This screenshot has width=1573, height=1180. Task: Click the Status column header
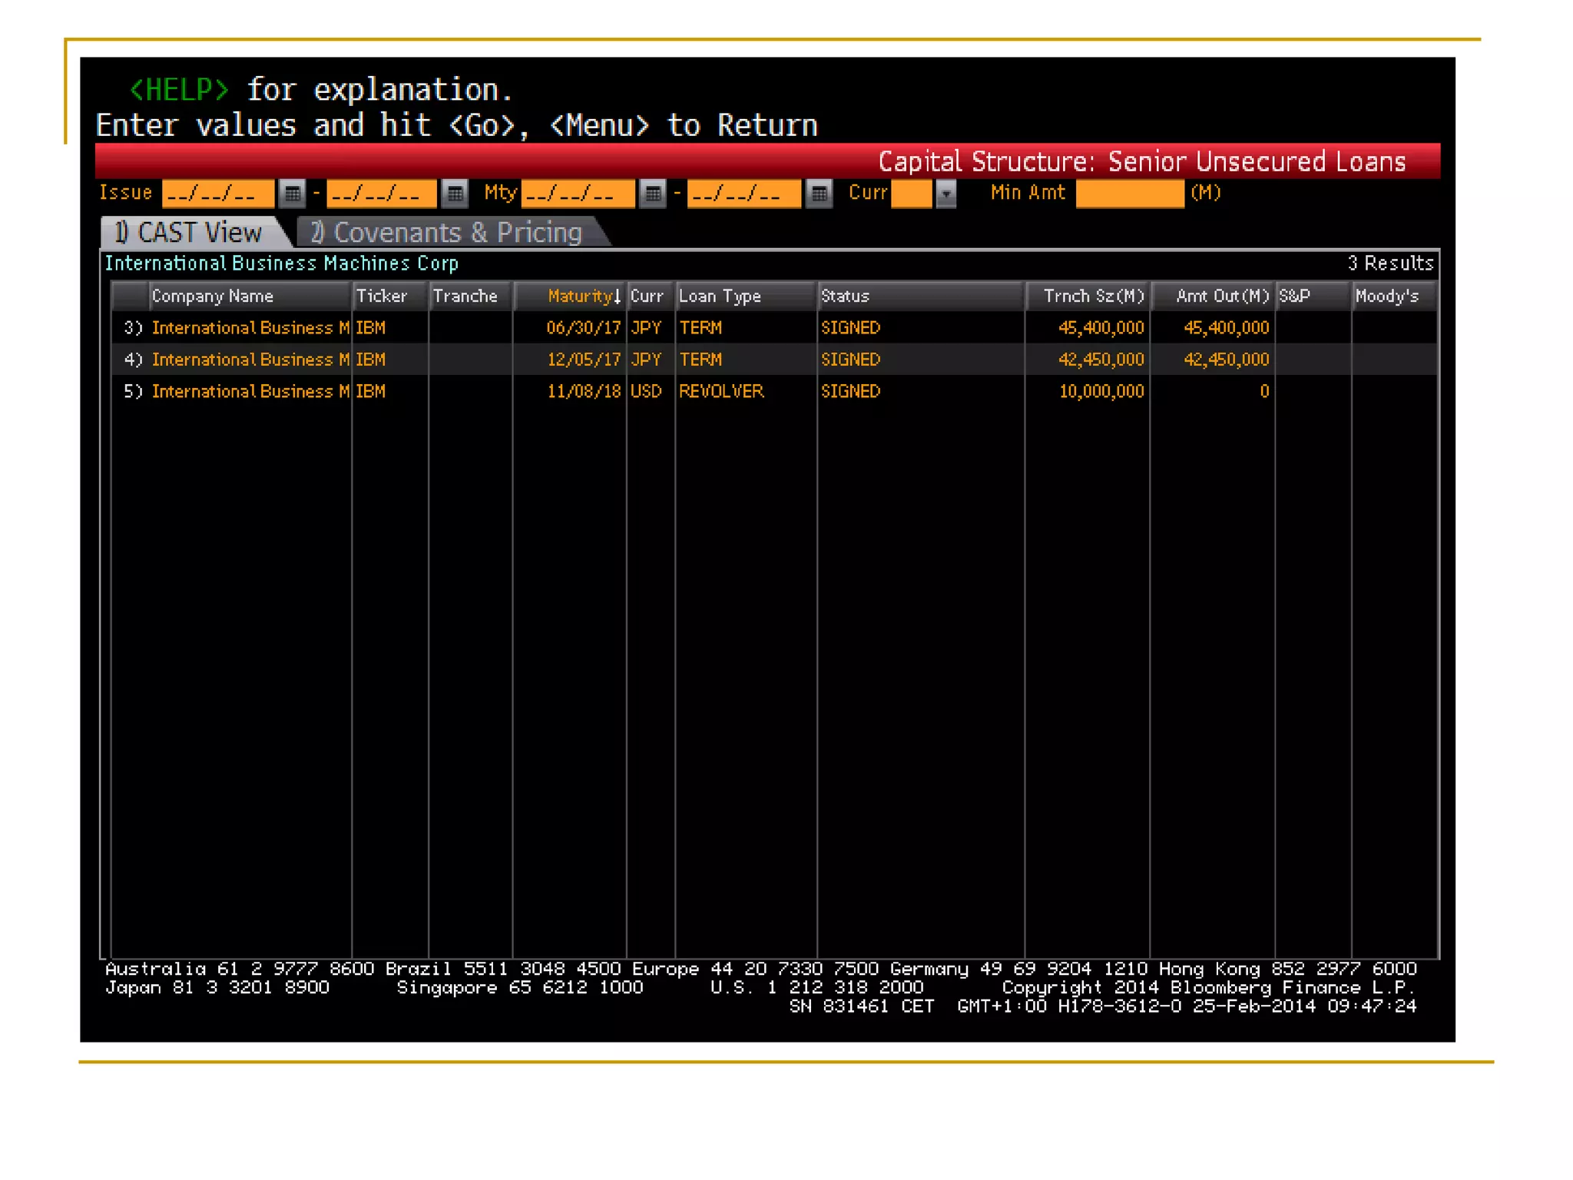845,297
